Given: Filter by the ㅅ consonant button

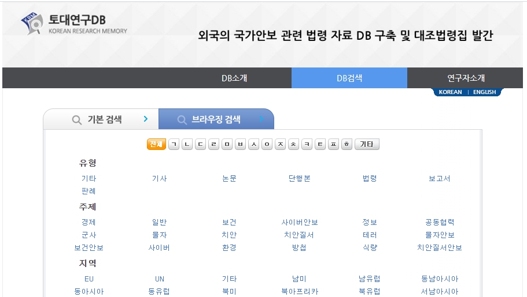Looking at the screenshot, I should [253, 145].
